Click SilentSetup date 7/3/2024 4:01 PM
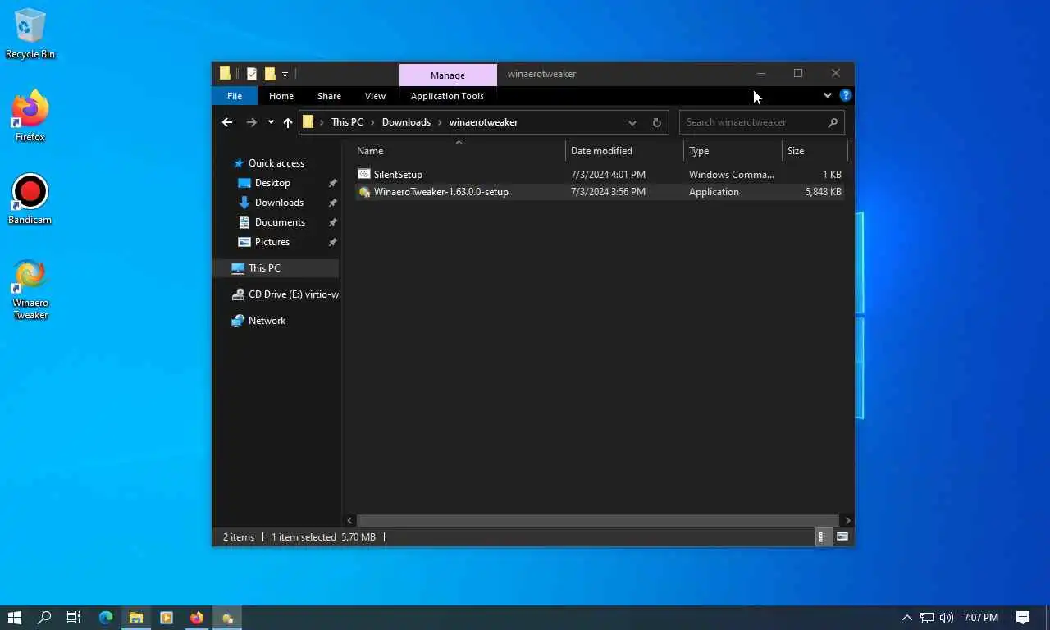Screen dimensions: 1050x630 [x=608, y=175]
